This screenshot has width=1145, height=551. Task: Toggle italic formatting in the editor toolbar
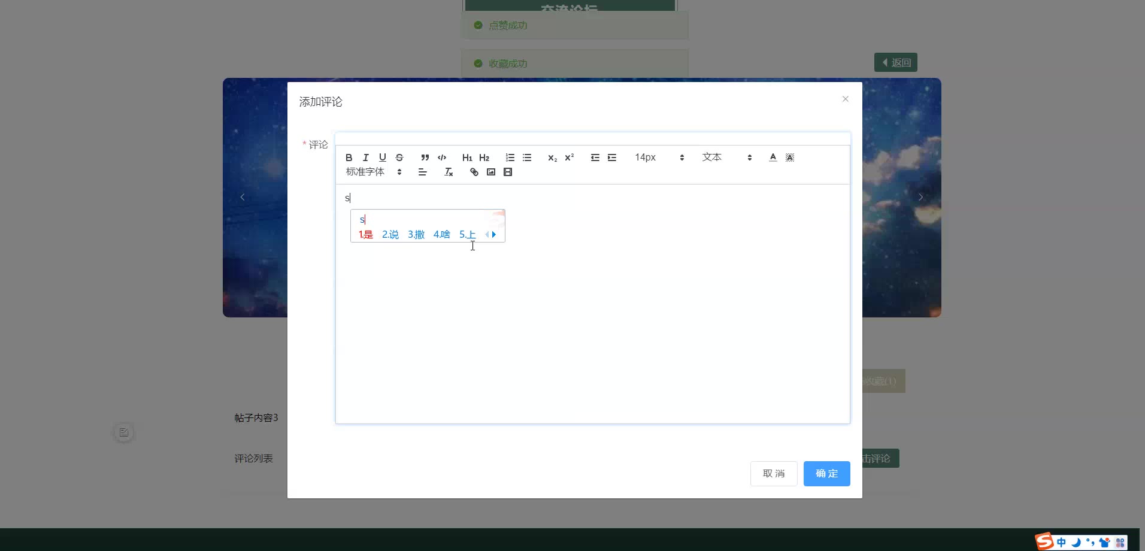366,158
